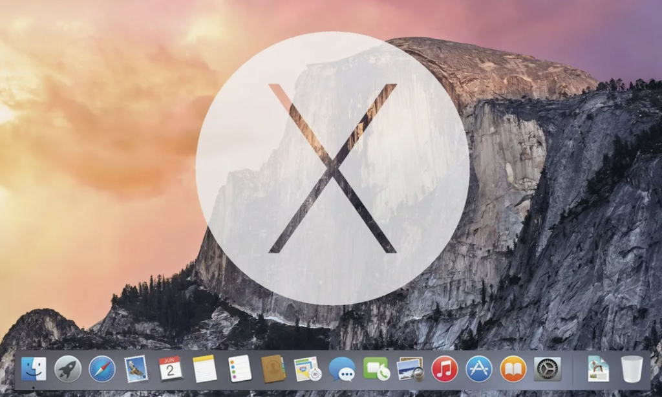Open the Maps app icon
This screenshot has height=397, width=662.
coord(308,369)
